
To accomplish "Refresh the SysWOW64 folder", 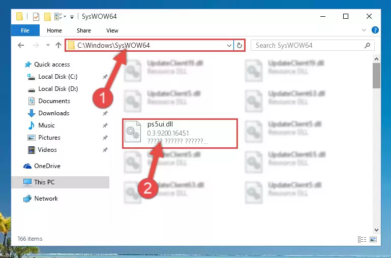I will click(x=239, y=46).
